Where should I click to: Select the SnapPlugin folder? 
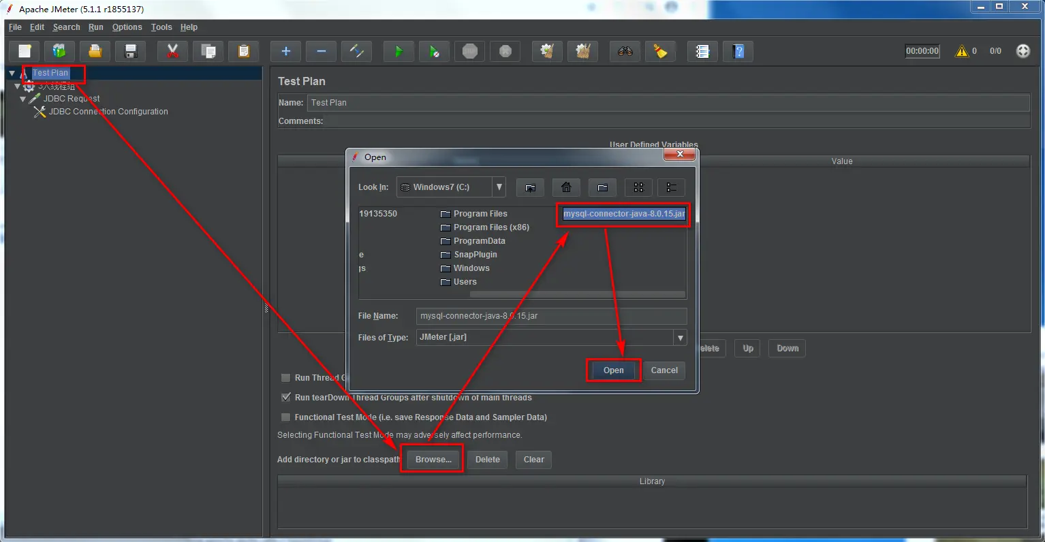click(x=469, y=255)
